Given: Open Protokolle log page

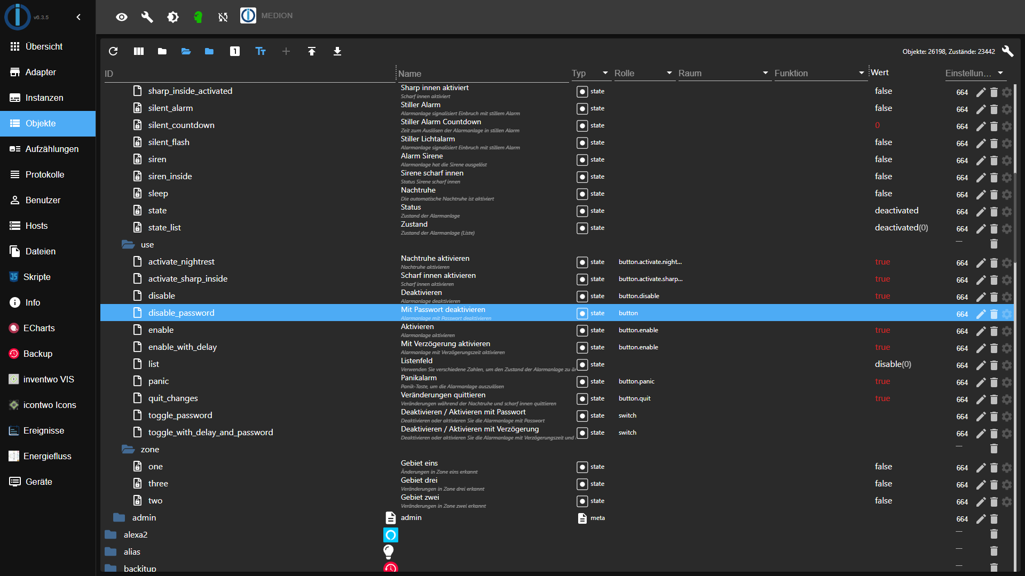Looking at the screenshot, I should pos(48,174).
